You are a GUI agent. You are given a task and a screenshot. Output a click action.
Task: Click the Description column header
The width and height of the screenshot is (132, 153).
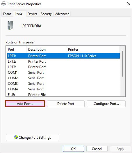point(46,50)
